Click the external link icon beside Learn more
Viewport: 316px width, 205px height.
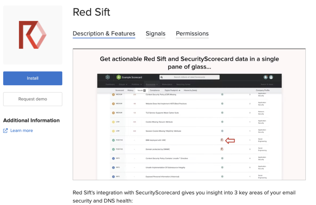pyautogui.click(x=5, y=131)
